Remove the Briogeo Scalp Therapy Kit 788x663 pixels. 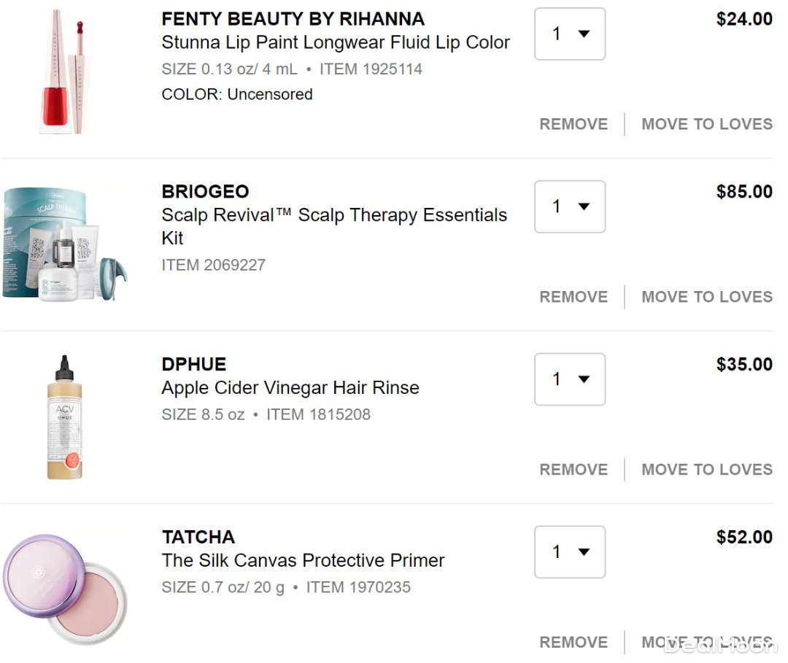(573, 297)
